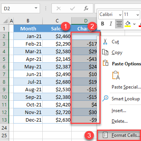
Task: Click the Insert Function fx icon
Action: (86, 8)
